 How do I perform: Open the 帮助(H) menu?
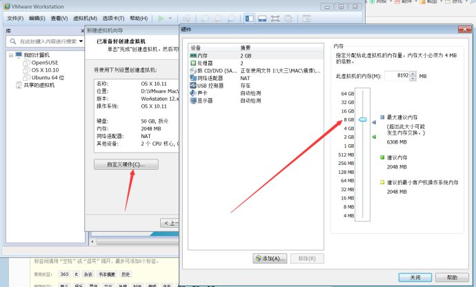139,19
